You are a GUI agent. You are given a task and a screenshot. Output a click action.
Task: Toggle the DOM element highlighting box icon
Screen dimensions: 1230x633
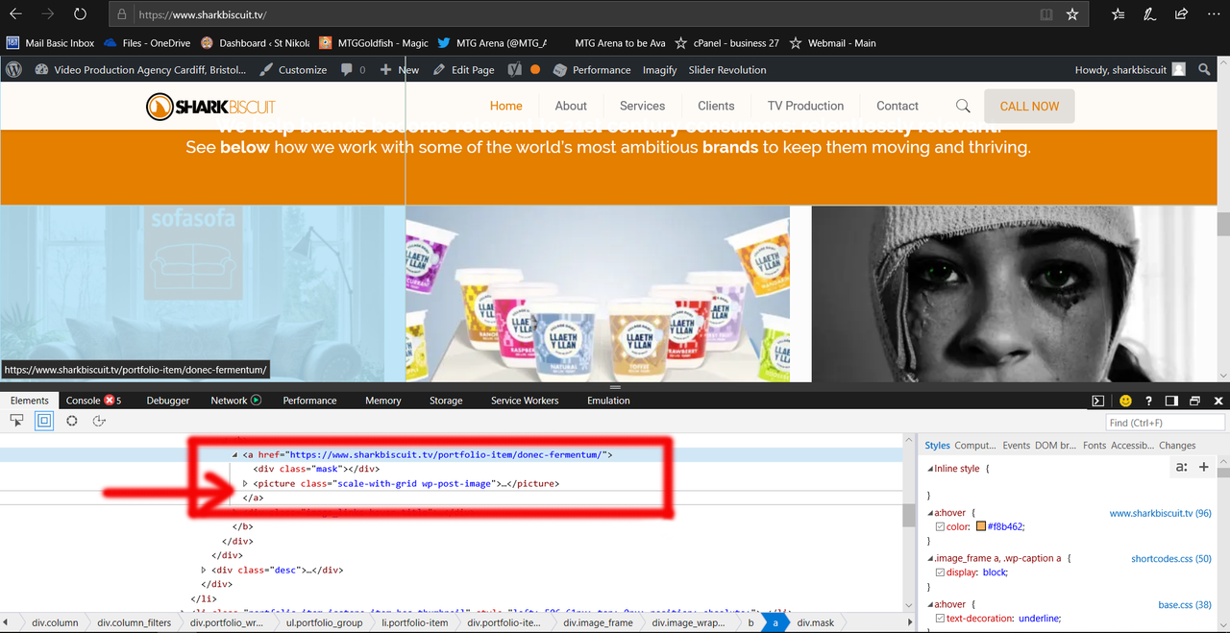pyautogui.click(x=44, y=421)
